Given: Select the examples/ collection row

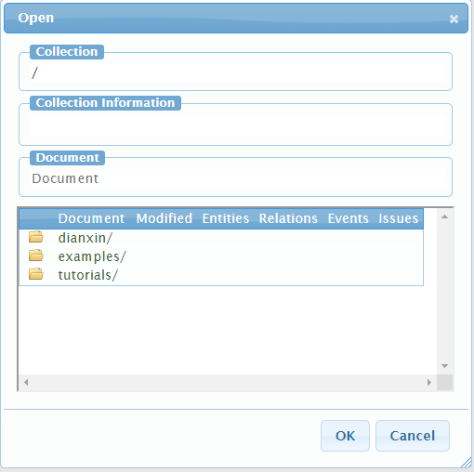Looking at the screenshot, I should pos(221,256).
